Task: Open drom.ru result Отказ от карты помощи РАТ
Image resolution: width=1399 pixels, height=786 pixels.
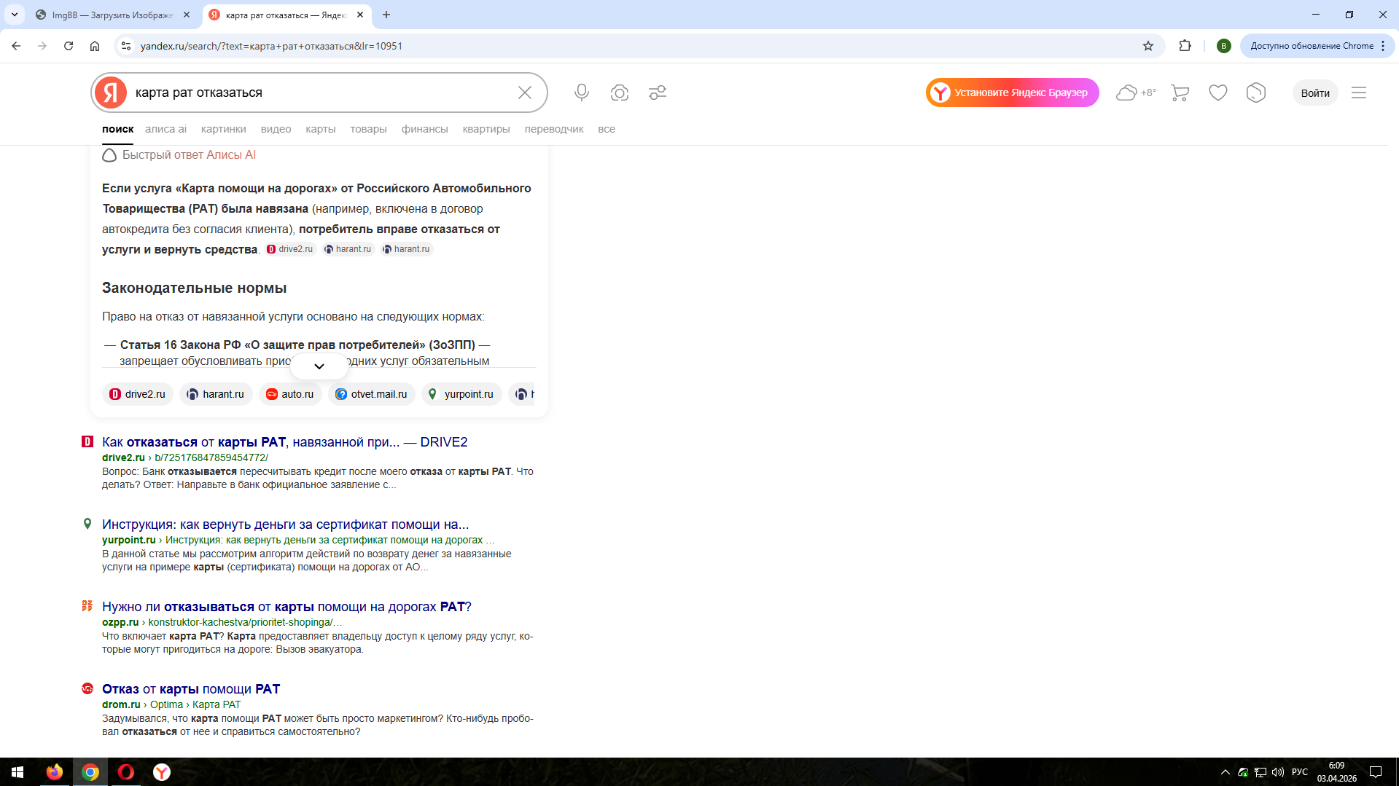Action: pyautogui.click(x=191, y=689)
